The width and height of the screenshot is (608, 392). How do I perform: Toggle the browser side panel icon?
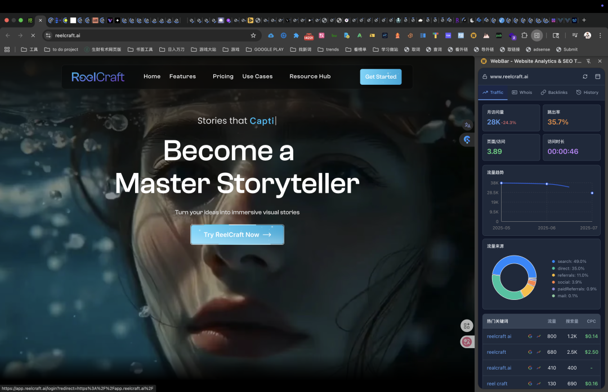click(x=537, y=35)
